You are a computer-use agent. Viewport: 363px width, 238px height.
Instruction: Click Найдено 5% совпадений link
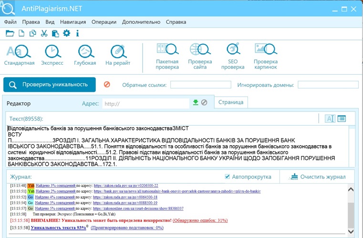[x=55, y=208]
